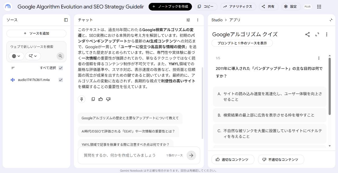Open chat panel three-dot menu
The width and height of the screenshot is (338, 173).
(x=198, y=20)
